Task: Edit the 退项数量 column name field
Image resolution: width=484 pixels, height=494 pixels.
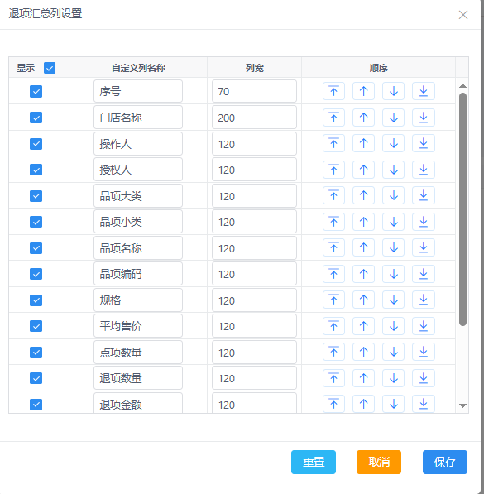Action: pyautogui.click(x=138, y=378)
